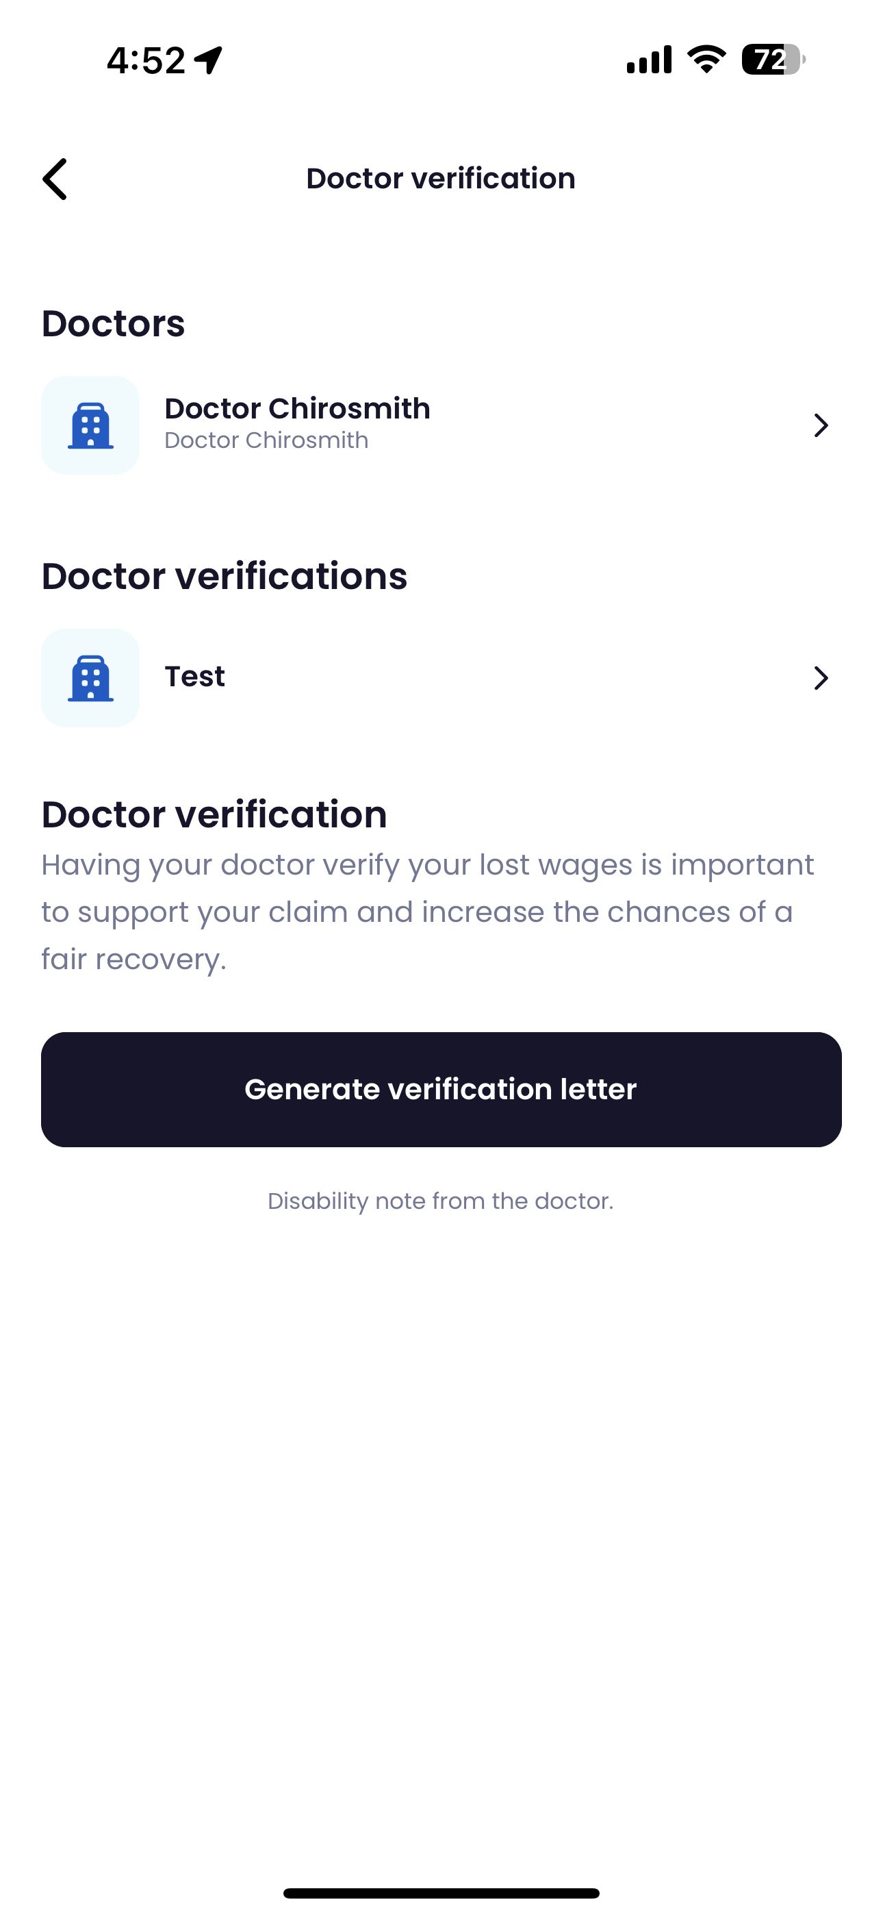The width and height of the screenshot is (883, 1915).
Task: Open Doctor Chirosmith details via its chevron
Action: pos(821,425)
